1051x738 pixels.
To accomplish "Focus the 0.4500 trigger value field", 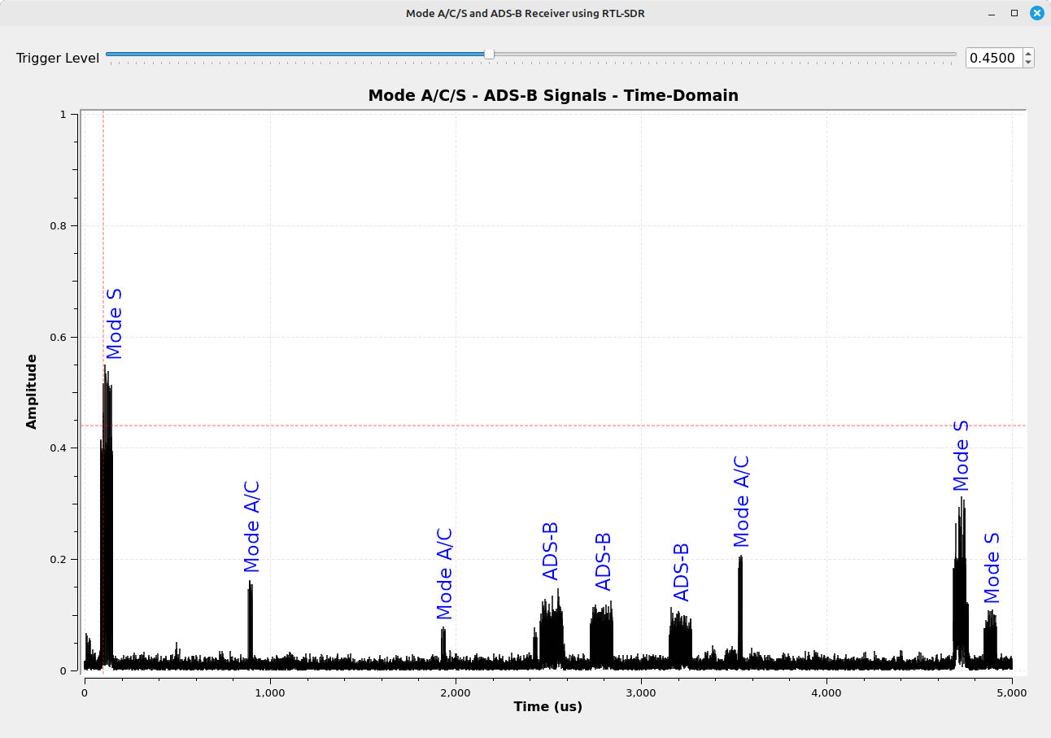I will [994, 58].
